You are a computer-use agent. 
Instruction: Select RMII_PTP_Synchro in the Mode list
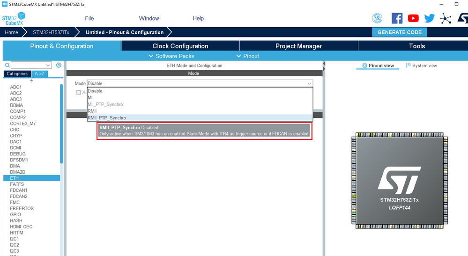(200, 118)
